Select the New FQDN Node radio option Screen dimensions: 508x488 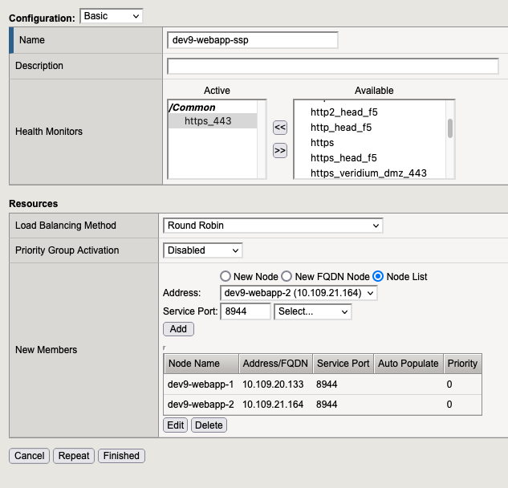(x=287, y=276)
